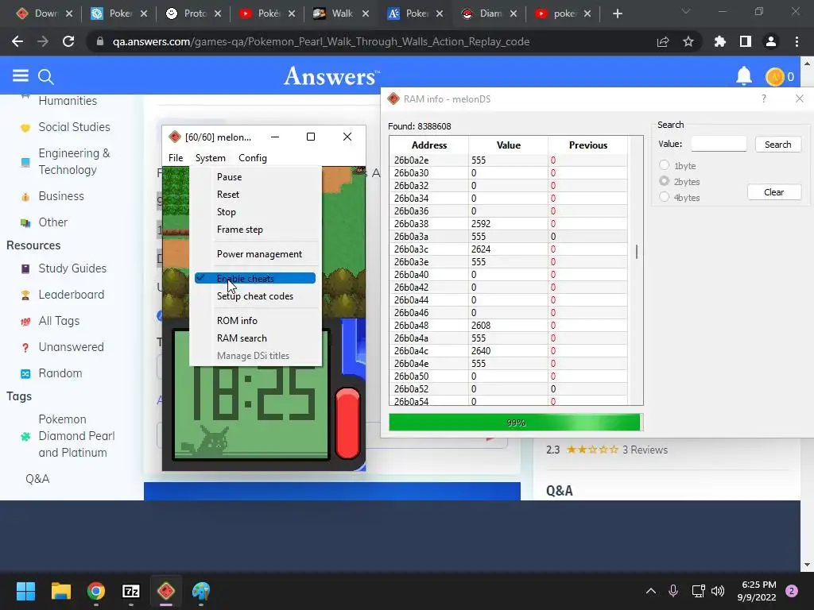Select the 2bytes radio option
Viewport: 814px width, 610px height.
(664, 182)
